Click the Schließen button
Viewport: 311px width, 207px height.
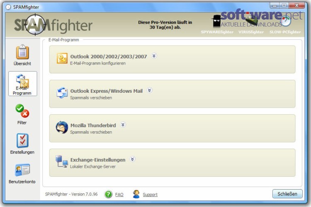[287, 194]
